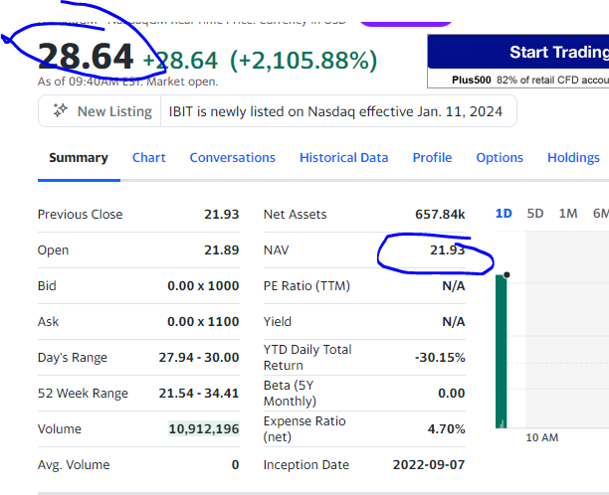
Task: Click the Previous Close value 21.93
Action: click(221, 214)
